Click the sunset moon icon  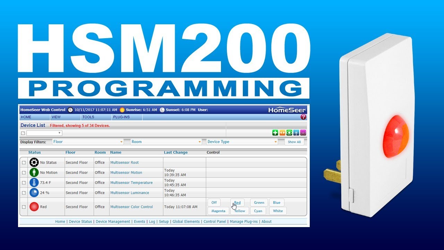click(162, 110)
